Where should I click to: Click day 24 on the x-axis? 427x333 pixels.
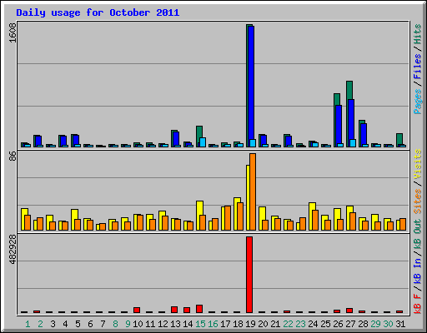click(313, 324)
